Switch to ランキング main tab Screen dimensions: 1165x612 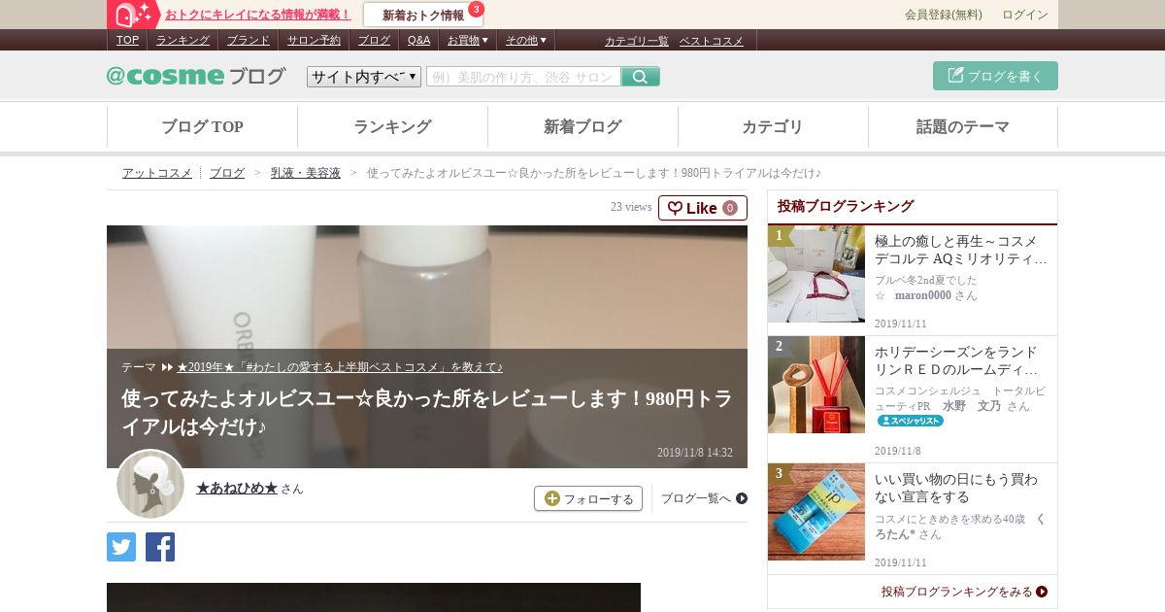pyautogui.click(x=392, y=126)
